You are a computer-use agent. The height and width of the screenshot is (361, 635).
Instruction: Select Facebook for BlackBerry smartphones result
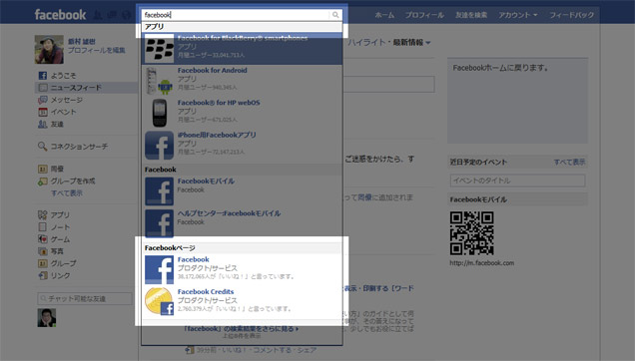coord(242,48)
